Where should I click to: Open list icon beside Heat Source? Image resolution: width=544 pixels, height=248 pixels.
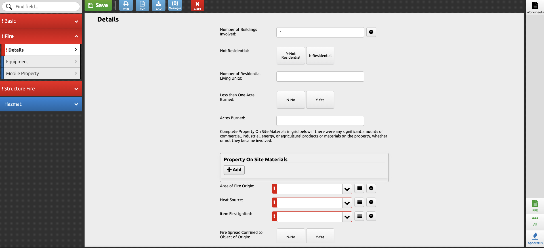(x=359, y=202)
